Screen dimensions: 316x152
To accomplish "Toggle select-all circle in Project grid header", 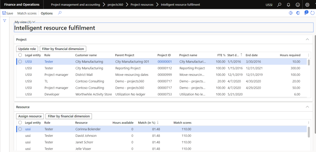I will tap(20, 55).
